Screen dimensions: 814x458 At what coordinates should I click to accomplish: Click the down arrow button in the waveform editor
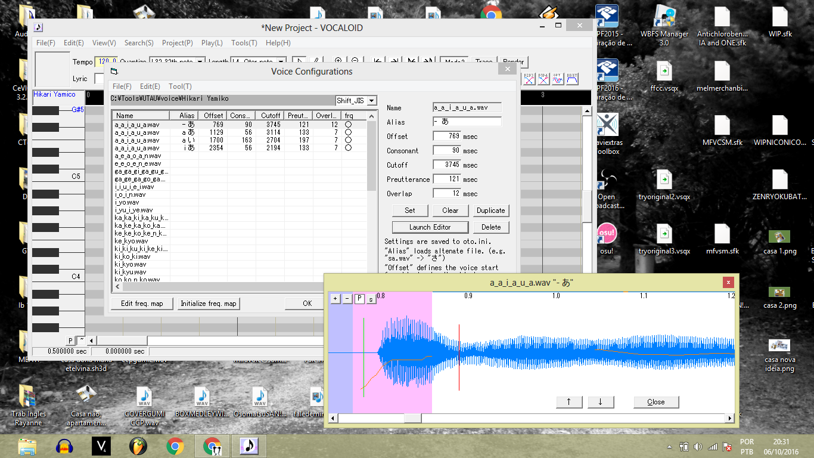click(x=601, y=402)
